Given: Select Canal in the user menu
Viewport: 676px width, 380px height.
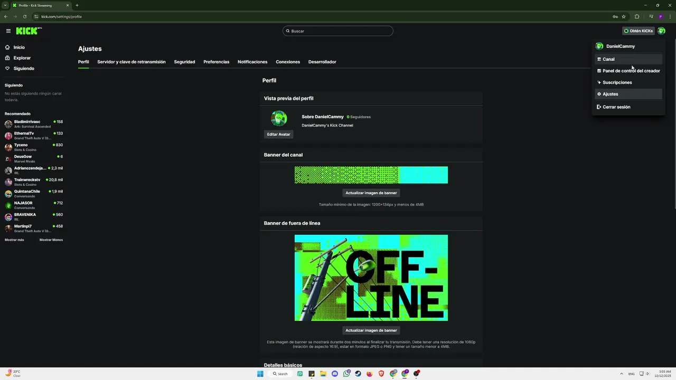Looking at the screenshot, I should tap(628, 59).
